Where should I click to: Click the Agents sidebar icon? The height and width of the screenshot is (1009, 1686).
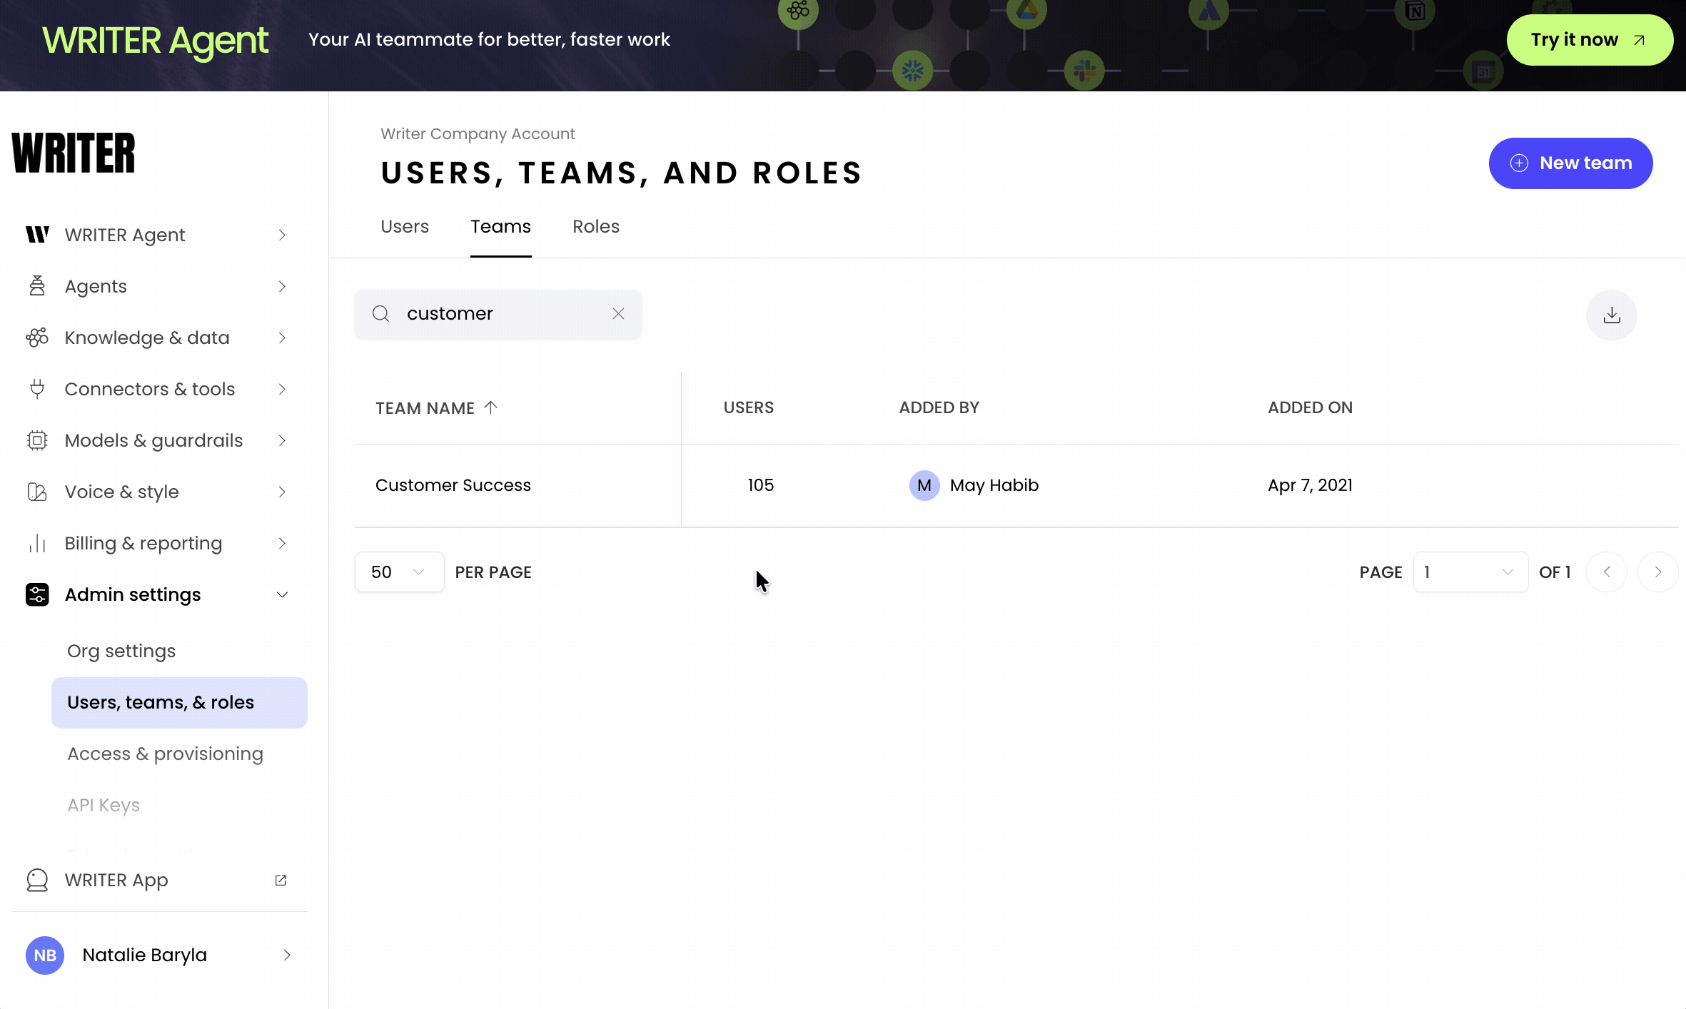pyautogui.click(x=37, y=286)
